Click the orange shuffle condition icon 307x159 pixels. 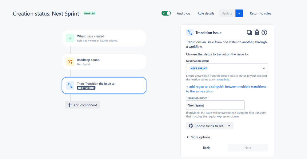coord(70,62)
